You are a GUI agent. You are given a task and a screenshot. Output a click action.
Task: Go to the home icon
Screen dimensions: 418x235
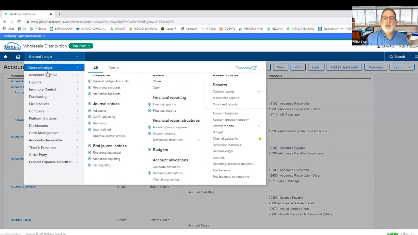tap(18, 56)
